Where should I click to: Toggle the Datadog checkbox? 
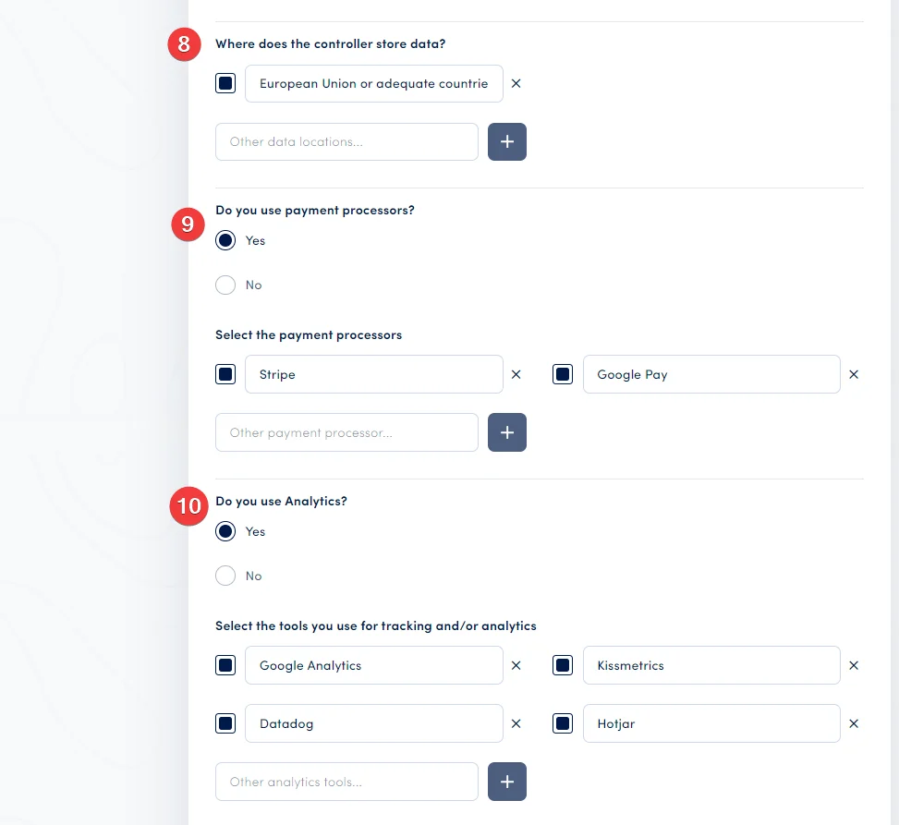pos(225,723)
